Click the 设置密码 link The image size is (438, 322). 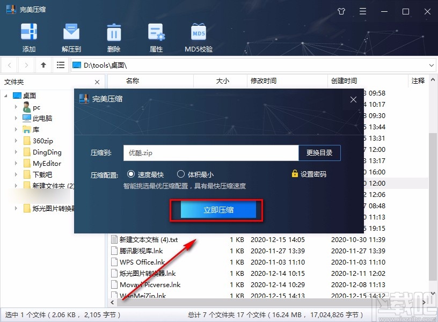313,174
